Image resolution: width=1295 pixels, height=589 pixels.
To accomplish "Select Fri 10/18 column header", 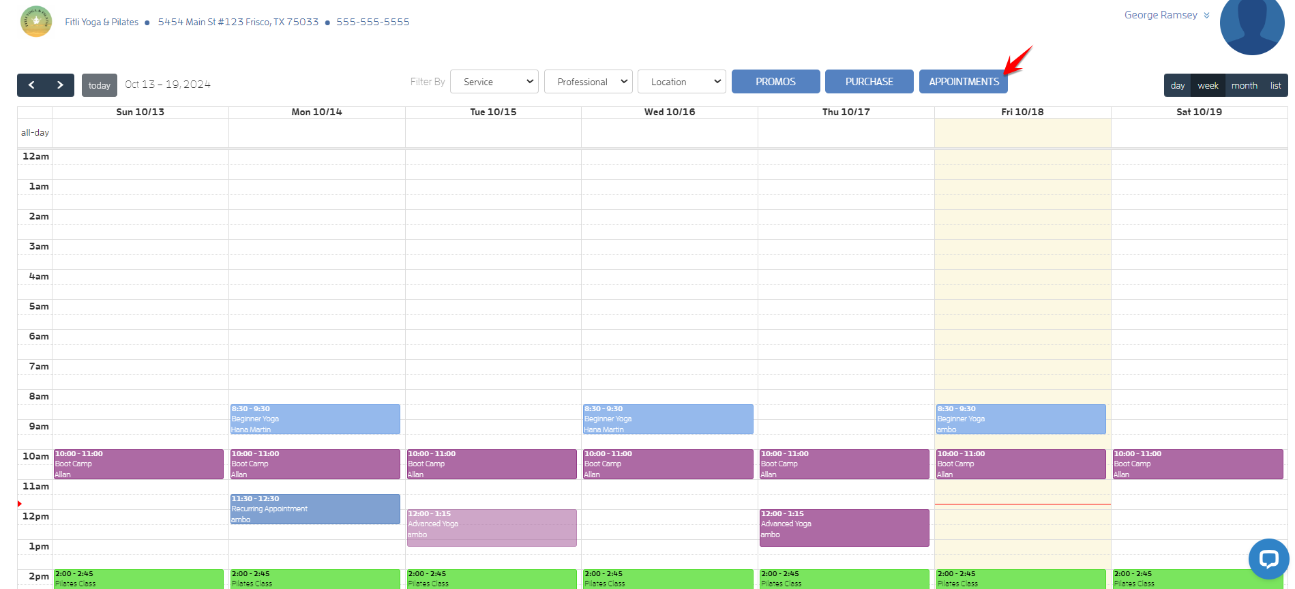I will (1022, 112).
